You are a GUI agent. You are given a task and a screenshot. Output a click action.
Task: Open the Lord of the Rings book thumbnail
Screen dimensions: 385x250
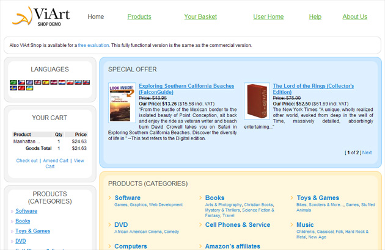click(257, 101)
